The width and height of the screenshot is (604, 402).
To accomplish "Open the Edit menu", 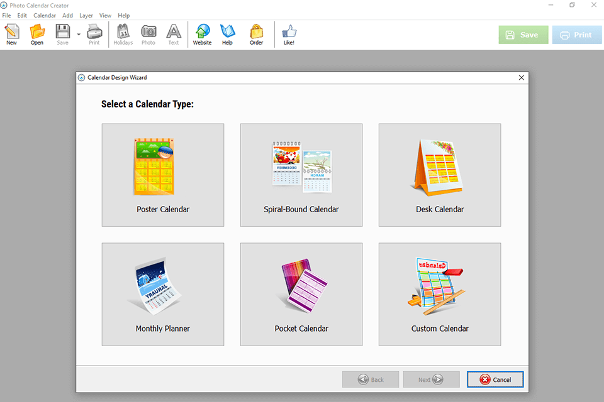I will click(22, 15).
